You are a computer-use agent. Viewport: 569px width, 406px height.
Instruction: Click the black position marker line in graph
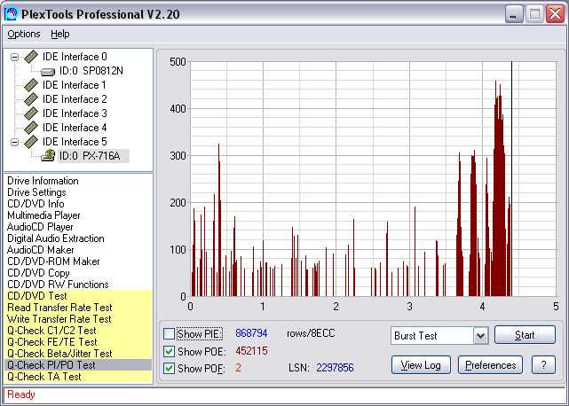point(511,179)
